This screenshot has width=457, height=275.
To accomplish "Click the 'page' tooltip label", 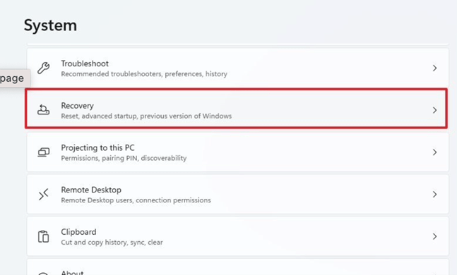I will click(12, 78).
